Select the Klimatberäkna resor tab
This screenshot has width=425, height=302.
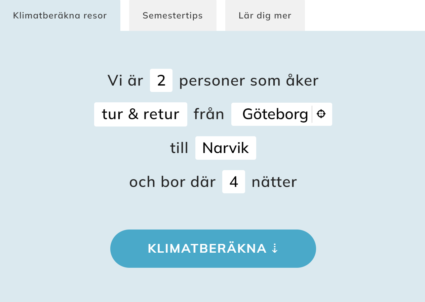click(60, 15)
